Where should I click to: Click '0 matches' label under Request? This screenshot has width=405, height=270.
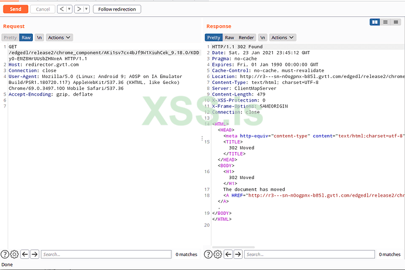tap(186, 254)
